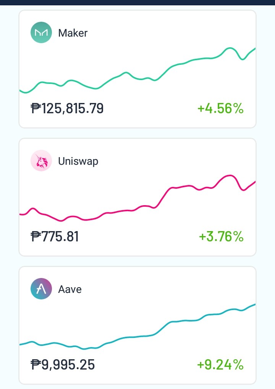Screen dimensions: 275x389
Task: Click Aave price ₱9,995.25
Action: pos(63,365)
